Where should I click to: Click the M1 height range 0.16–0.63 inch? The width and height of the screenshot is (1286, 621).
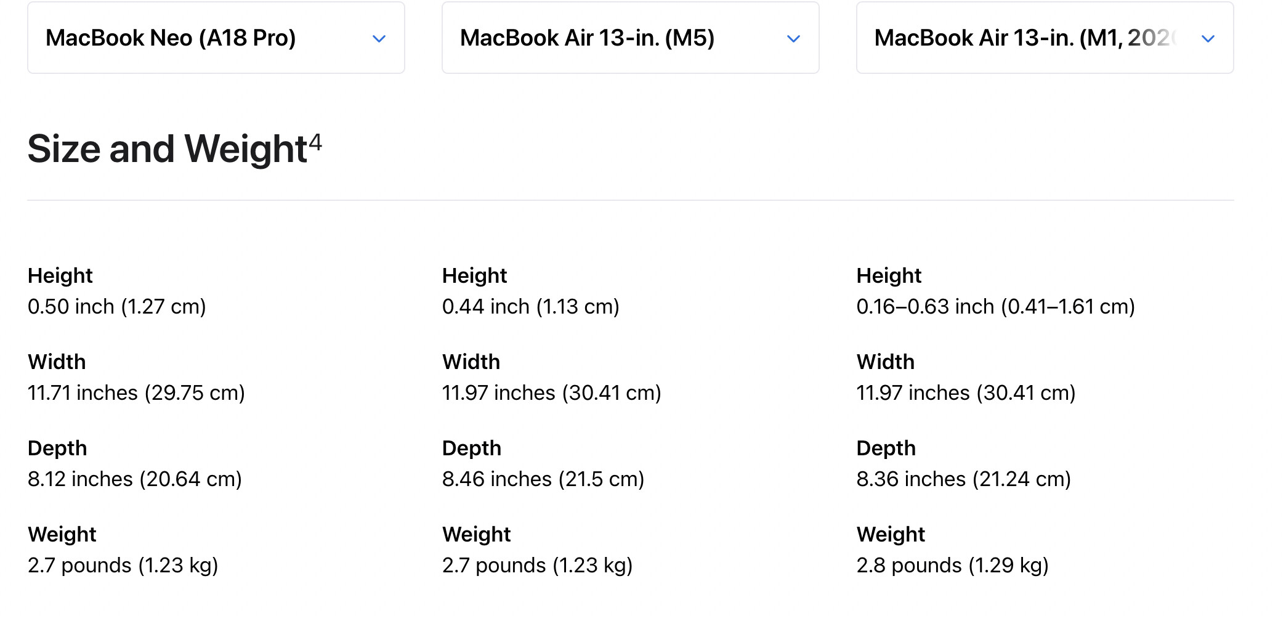click(x=995, y=306)
